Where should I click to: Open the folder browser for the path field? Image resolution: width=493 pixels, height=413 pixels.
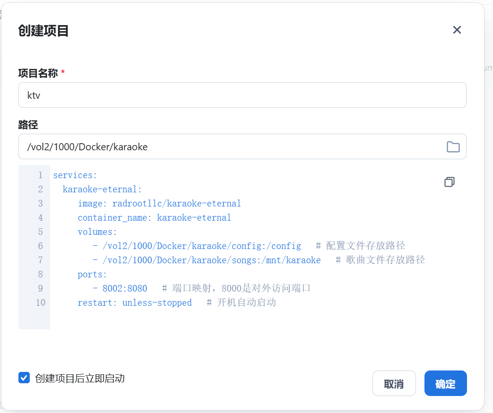pos(453,146)
